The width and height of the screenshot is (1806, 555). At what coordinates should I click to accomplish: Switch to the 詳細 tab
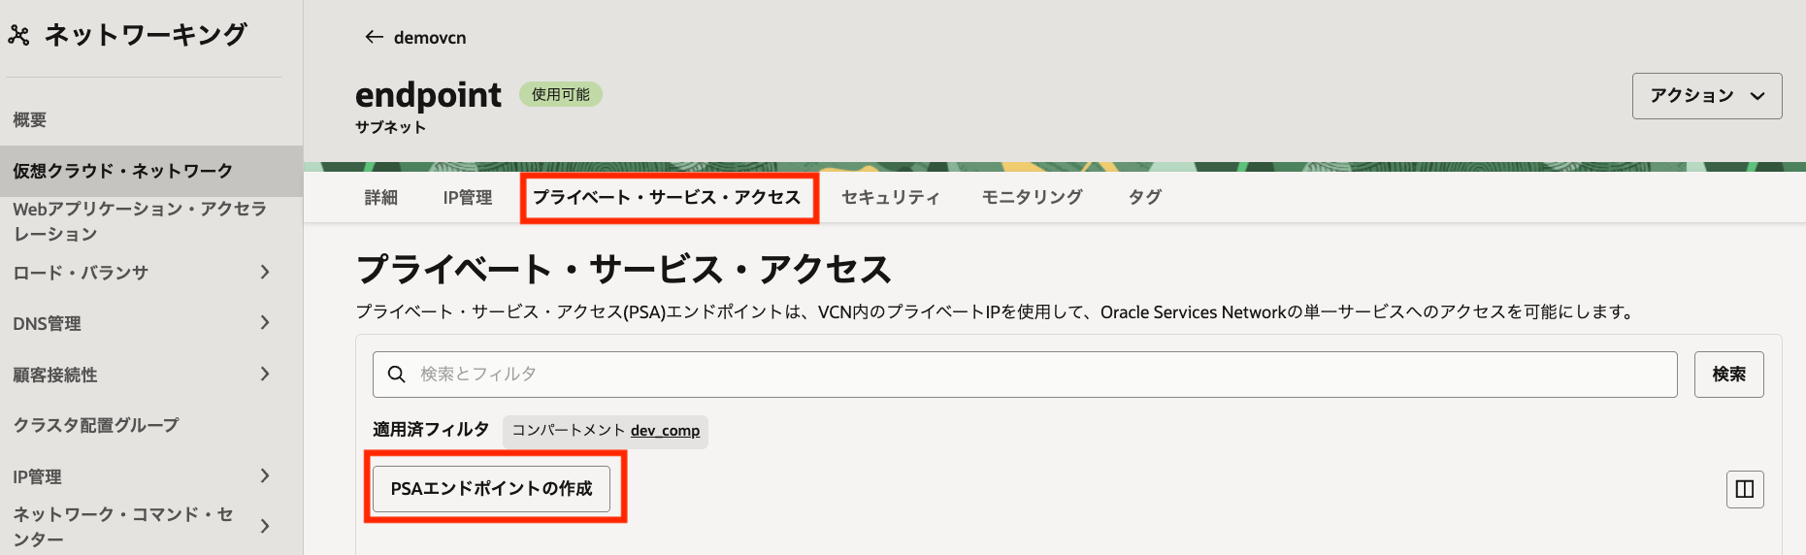380,198
